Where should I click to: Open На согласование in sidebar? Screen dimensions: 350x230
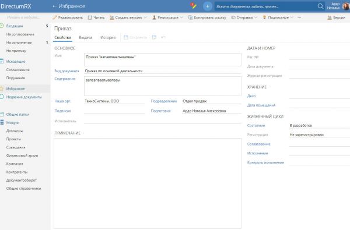20,34
